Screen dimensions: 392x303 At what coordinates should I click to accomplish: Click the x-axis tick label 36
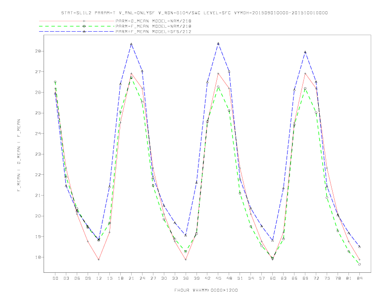point(186,278)
